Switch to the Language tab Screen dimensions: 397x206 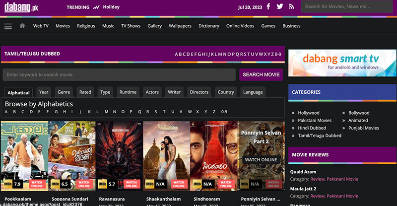click(x=253, y=92)
